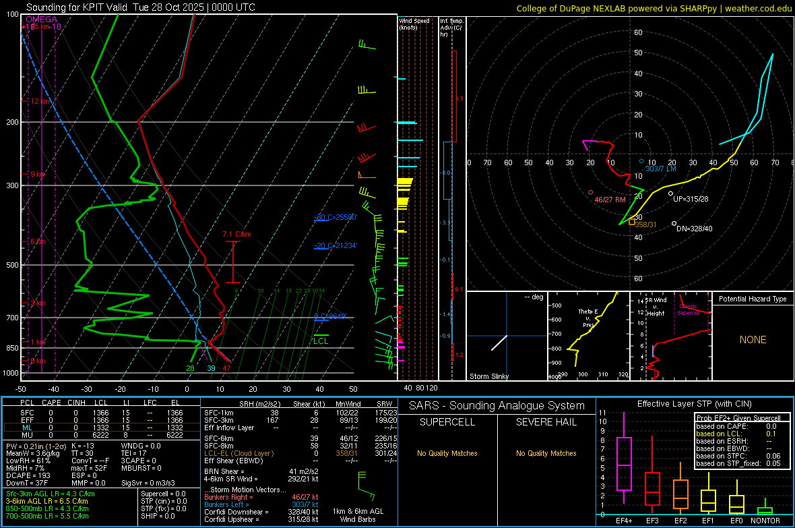Click the 'DN=328/40' Corfidi label
Image resolution: width=795 pixels, height=528 pixels.
(694, 229)
